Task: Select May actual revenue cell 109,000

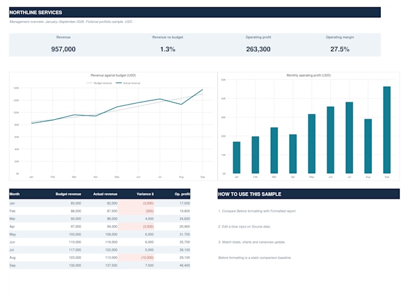Action: click(111, 234)
